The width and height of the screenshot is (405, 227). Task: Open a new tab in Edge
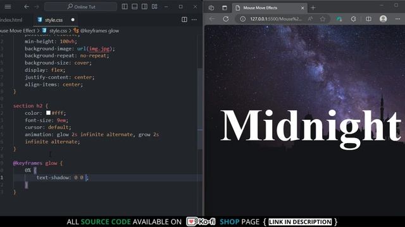(x=313, y=8)
